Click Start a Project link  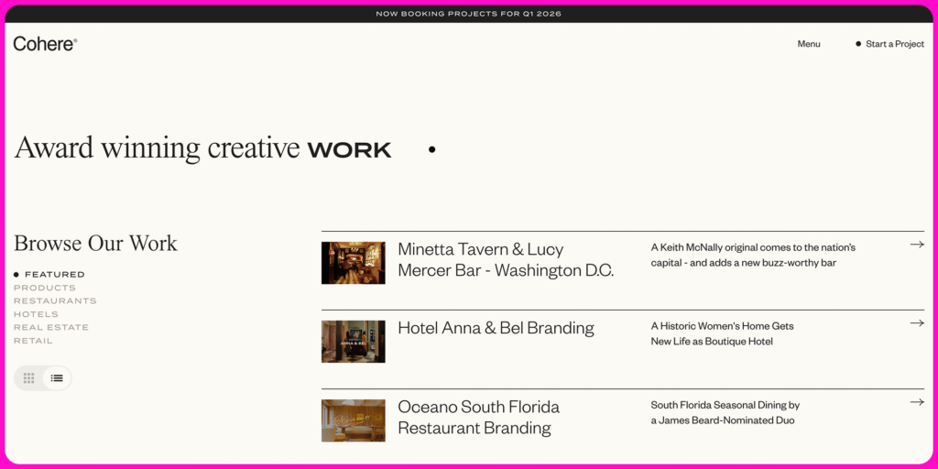pyautogui.click(x=894, y=44)
